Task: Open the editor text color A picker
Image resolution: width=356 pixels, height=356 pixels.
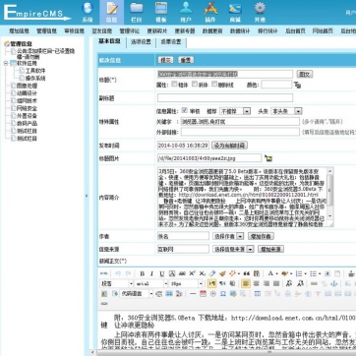Action: (x=270, y=273)
